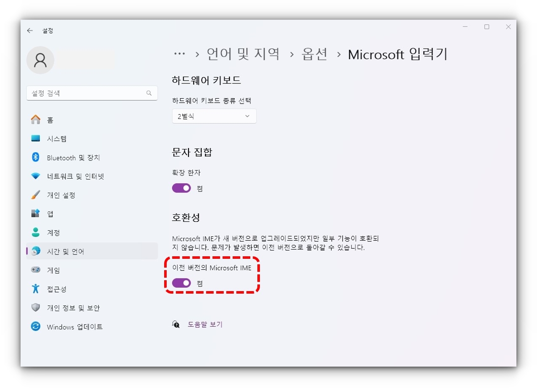The image size is (537, 388).
Task: Click the 게임 controller icon
Action: pyautogui.click(x=36, y=270)
